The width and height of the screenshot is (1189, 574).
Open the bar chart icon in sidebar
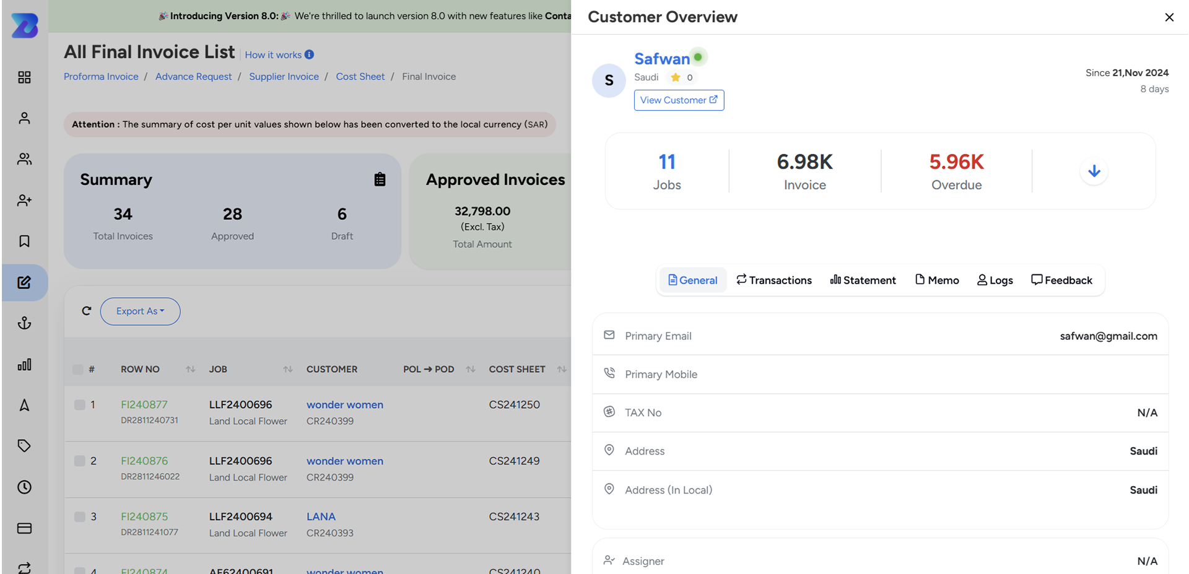24,364
